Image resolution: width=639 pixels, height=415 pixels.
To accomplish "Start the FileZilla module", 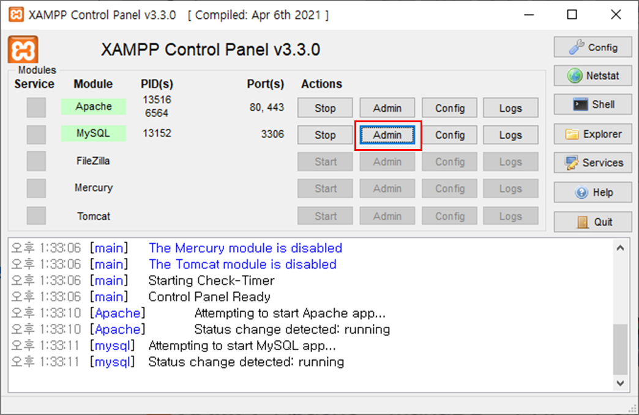I will click(x=325, y=161).
